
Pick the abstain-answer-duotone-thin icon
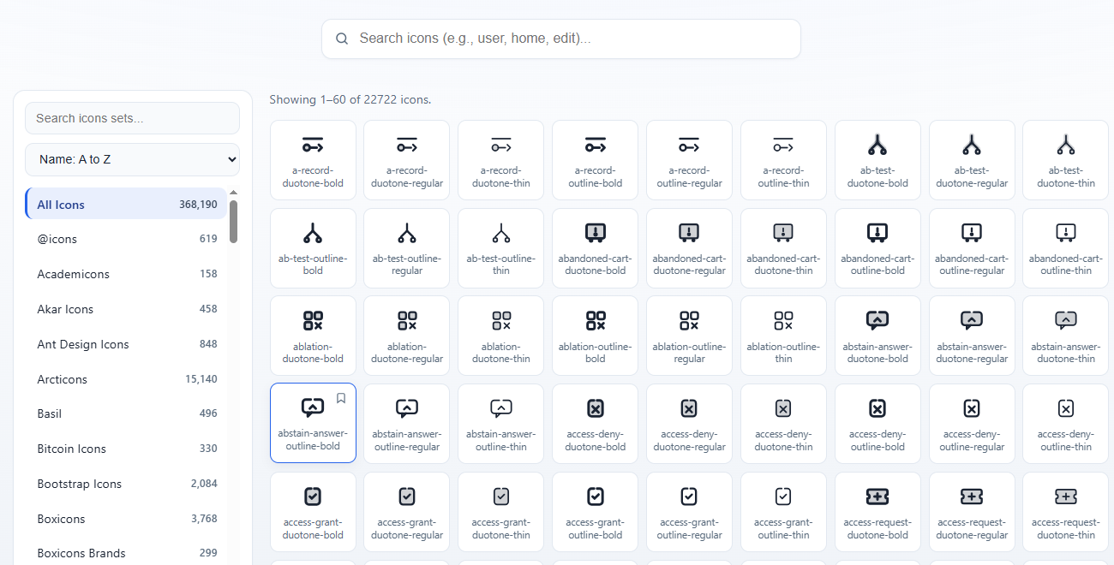(x=1065, y=336)
